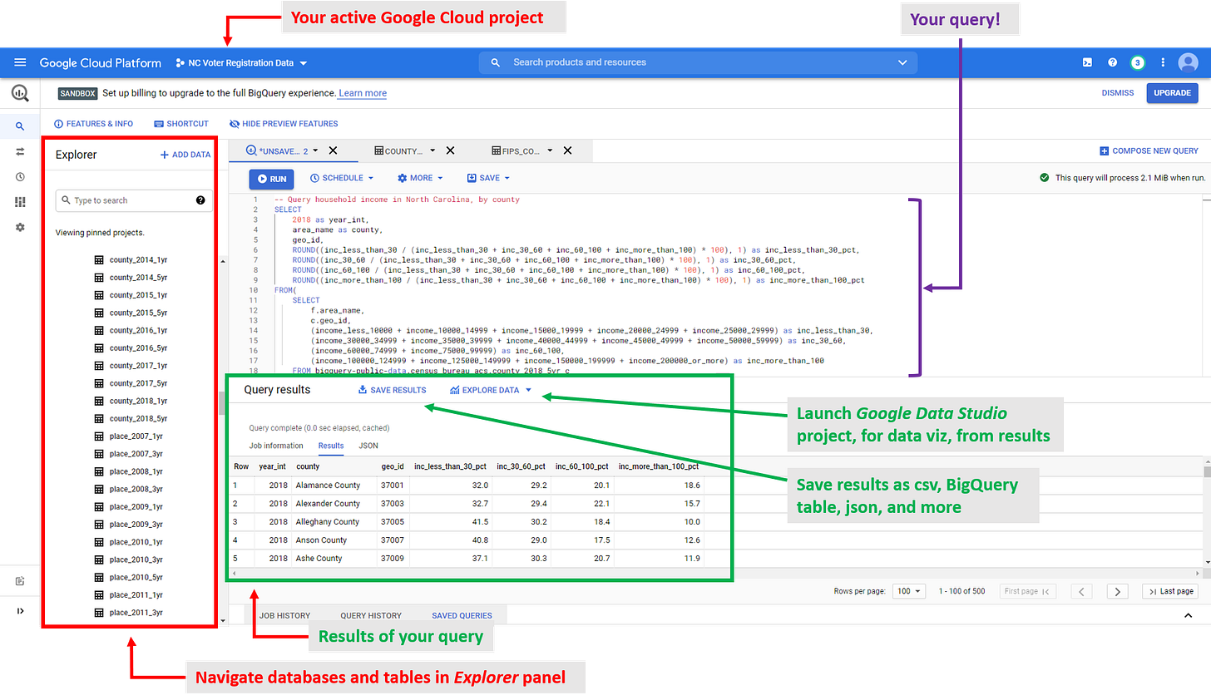Image resolution: width=1211 pixels, height=700 pixels.
Task: Jump to Last page
Action: [1171, 591]
